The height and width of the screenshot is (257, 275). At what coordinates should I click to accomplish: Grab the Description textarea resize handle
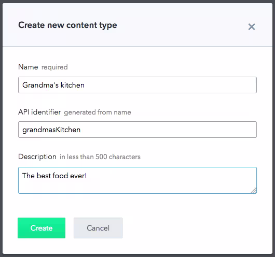click(x=254, y=191)
